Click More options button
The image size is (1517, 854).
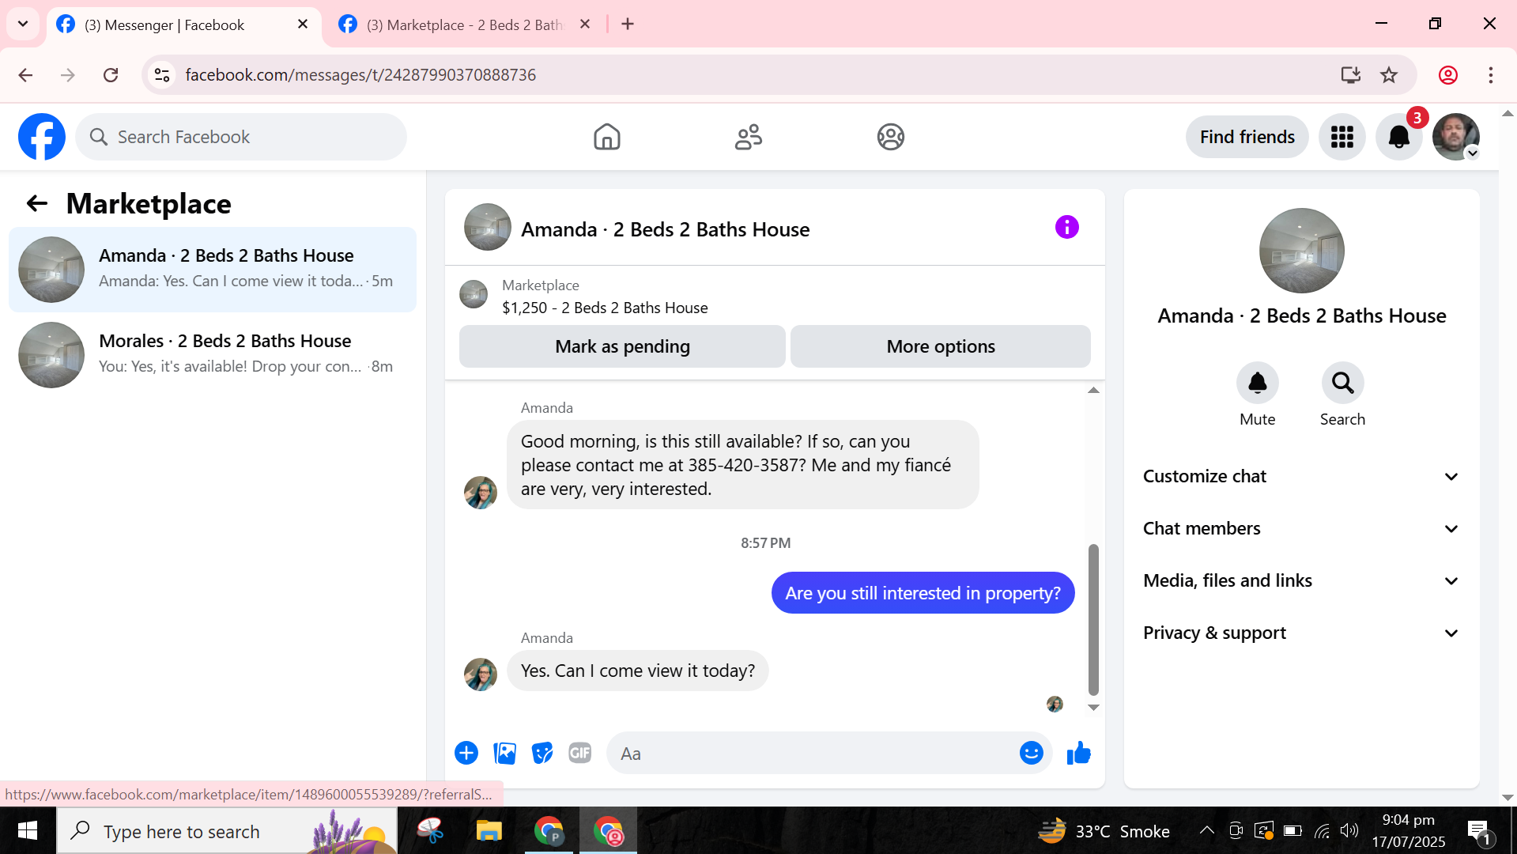coord(940,346)
